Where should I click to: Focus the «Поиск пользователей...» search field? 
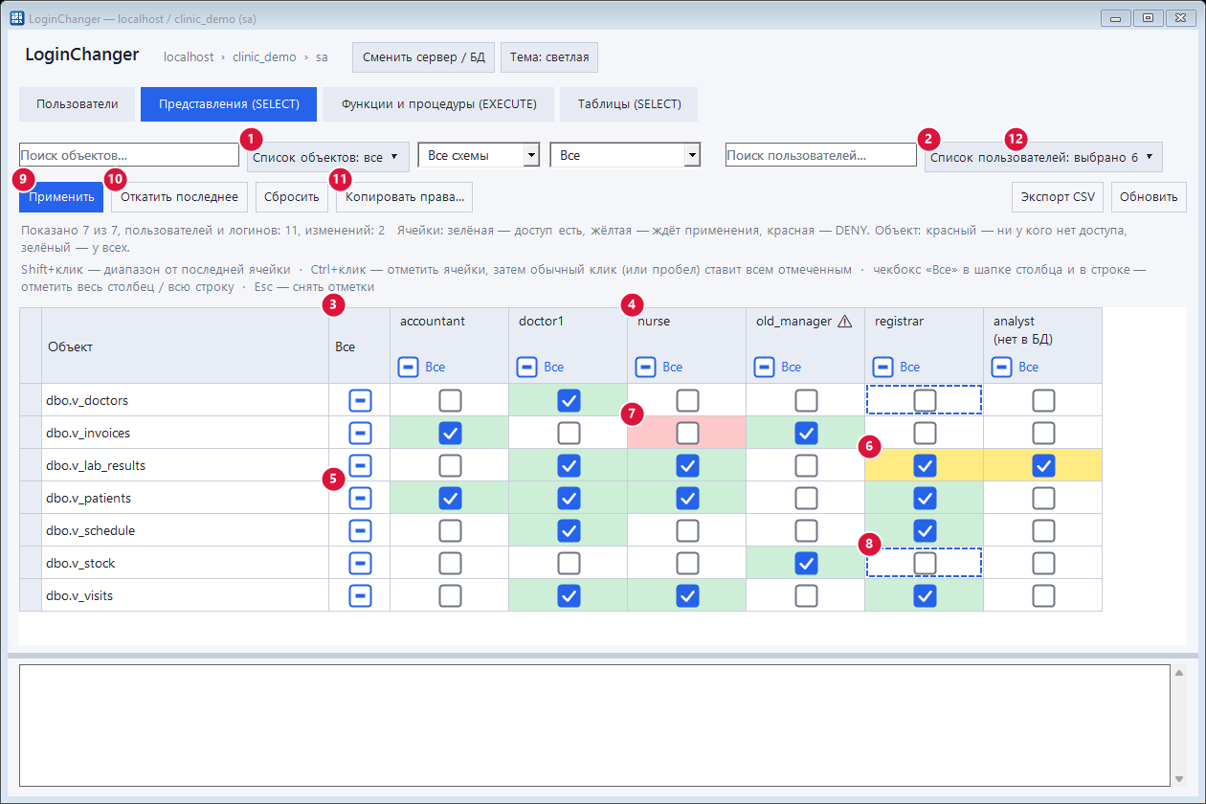pyautogui.click(x=821, y=155)
